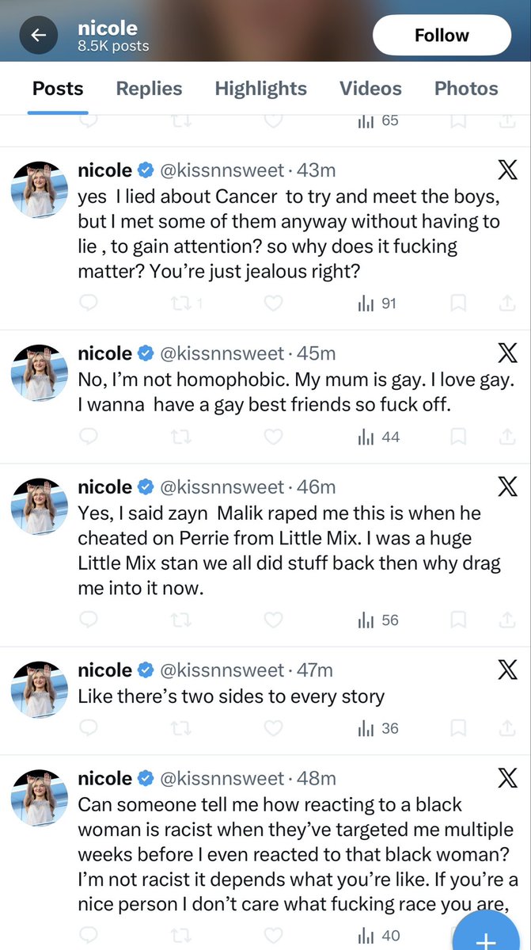Share the Little Mix post
This screenshot has width=531, height=950.
[506, 620]
